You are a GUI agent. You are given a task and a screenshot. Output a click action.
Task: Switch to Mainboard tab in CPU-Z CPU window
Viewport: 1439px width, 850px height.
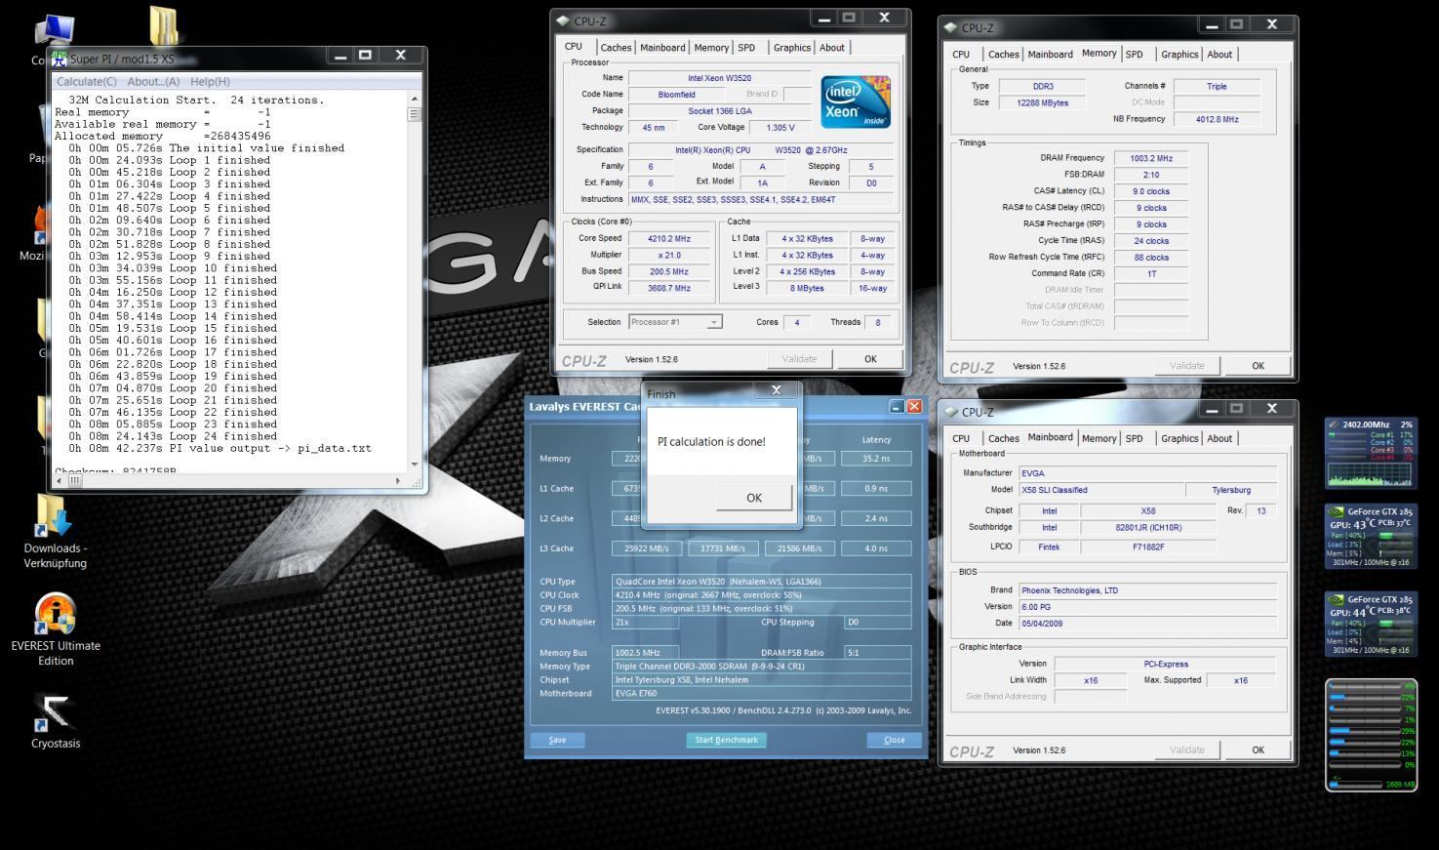(662, 48)
